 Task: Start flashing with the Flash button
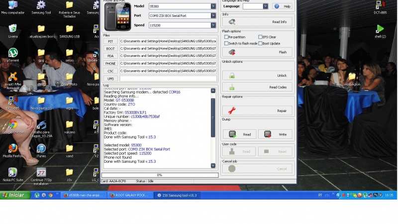pos(257,52)
